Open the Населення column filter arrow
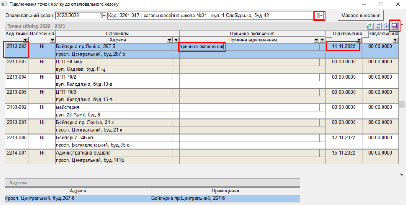The height and width of the screenshot is (205, 406). click(x=52, y=40)
